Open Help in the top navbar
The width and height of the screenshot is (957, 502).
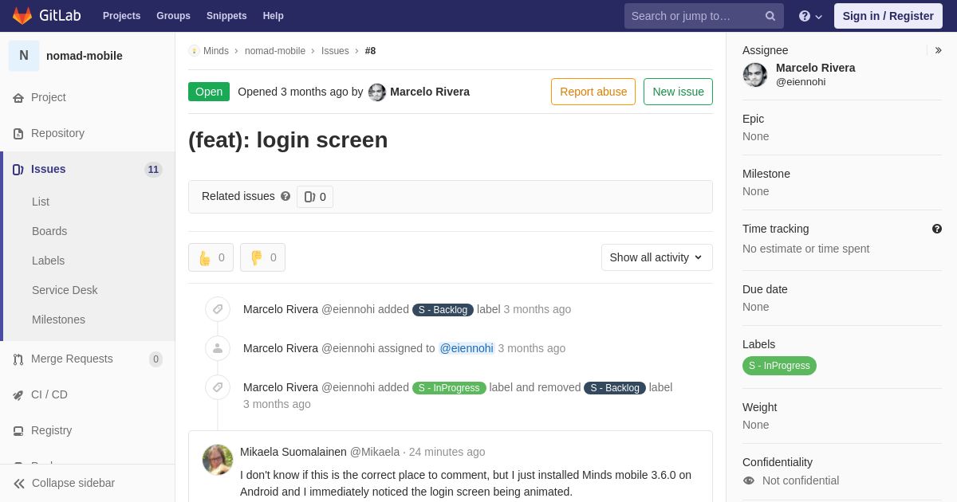pyautogui.click(x=274, y=16)
